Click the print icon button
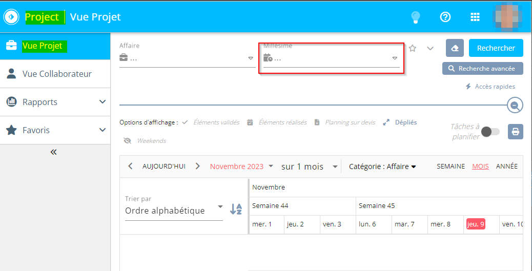The image size is (532, 271). tap(516, 132)
